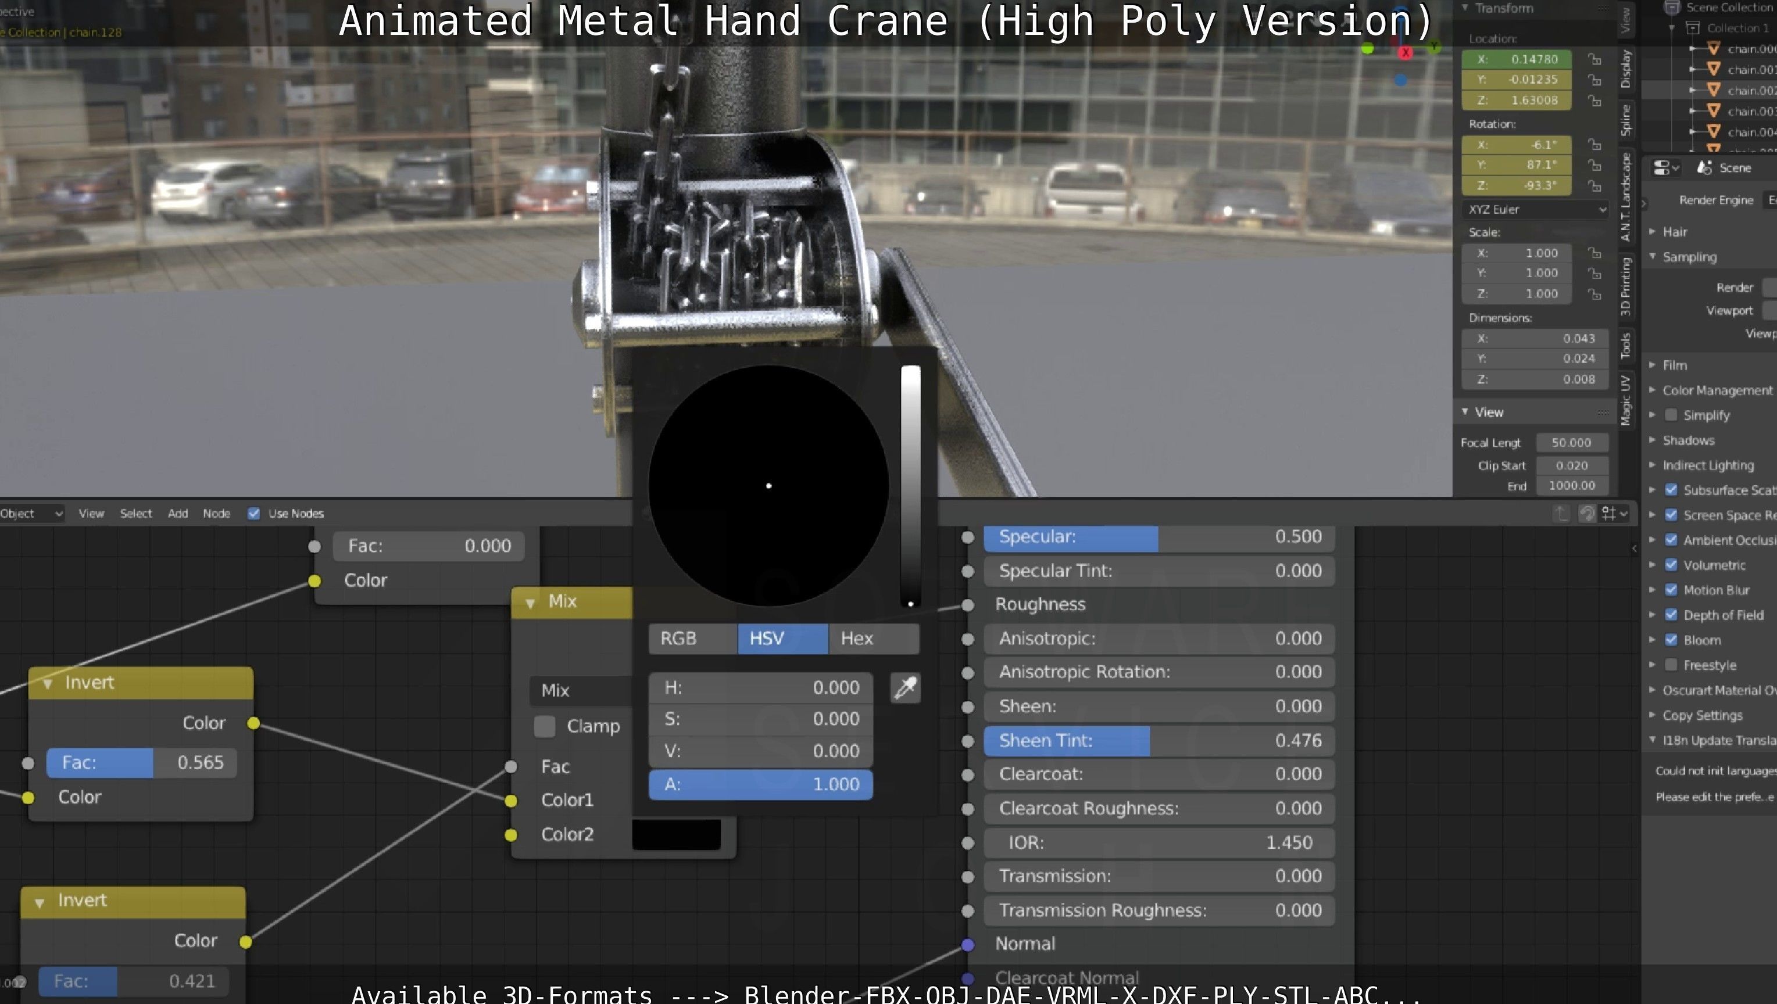1777x1004 pixels.
Task: Click red X axis on navigation gizmo
Action: click(x=1405, y=52)
